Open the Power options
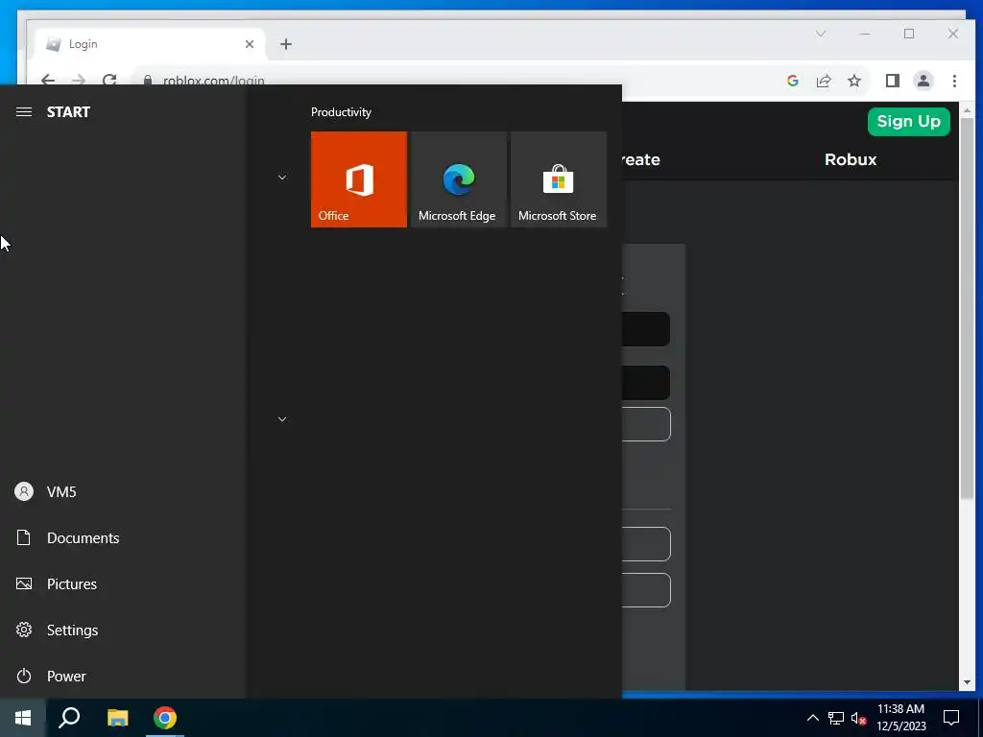 123,677
